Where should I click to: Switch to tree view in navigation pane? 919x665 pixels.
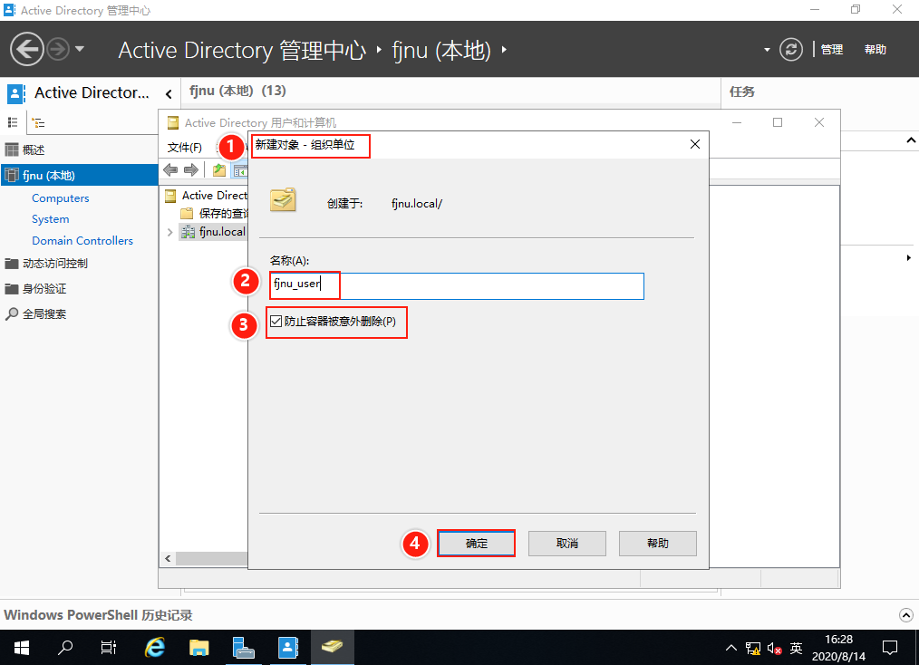point(39,122)
